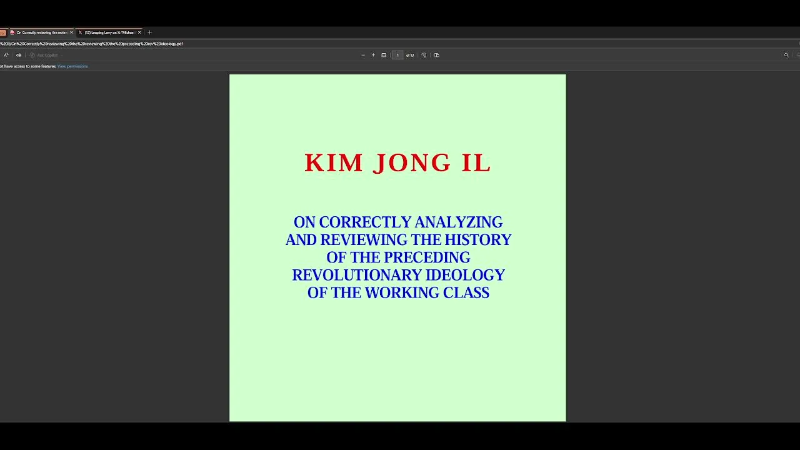
Task: Zoom in the PDF with the plus icon
Action: click(373, 55)
